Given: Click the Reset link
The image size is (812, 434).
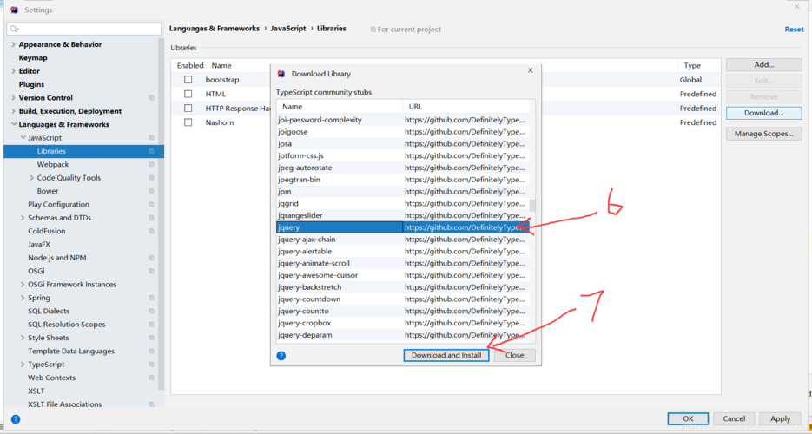Looking at the screenshot, I should pyautogui.click(x=794, y=30).
